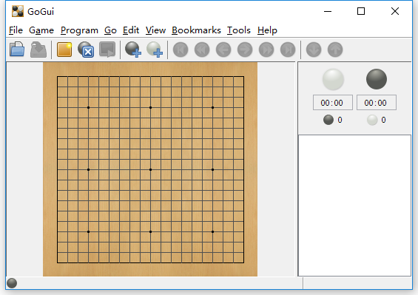This screenshot has height=295, width=418.
Task: Click the large black stone player icon
Action: tap(377, 79)
